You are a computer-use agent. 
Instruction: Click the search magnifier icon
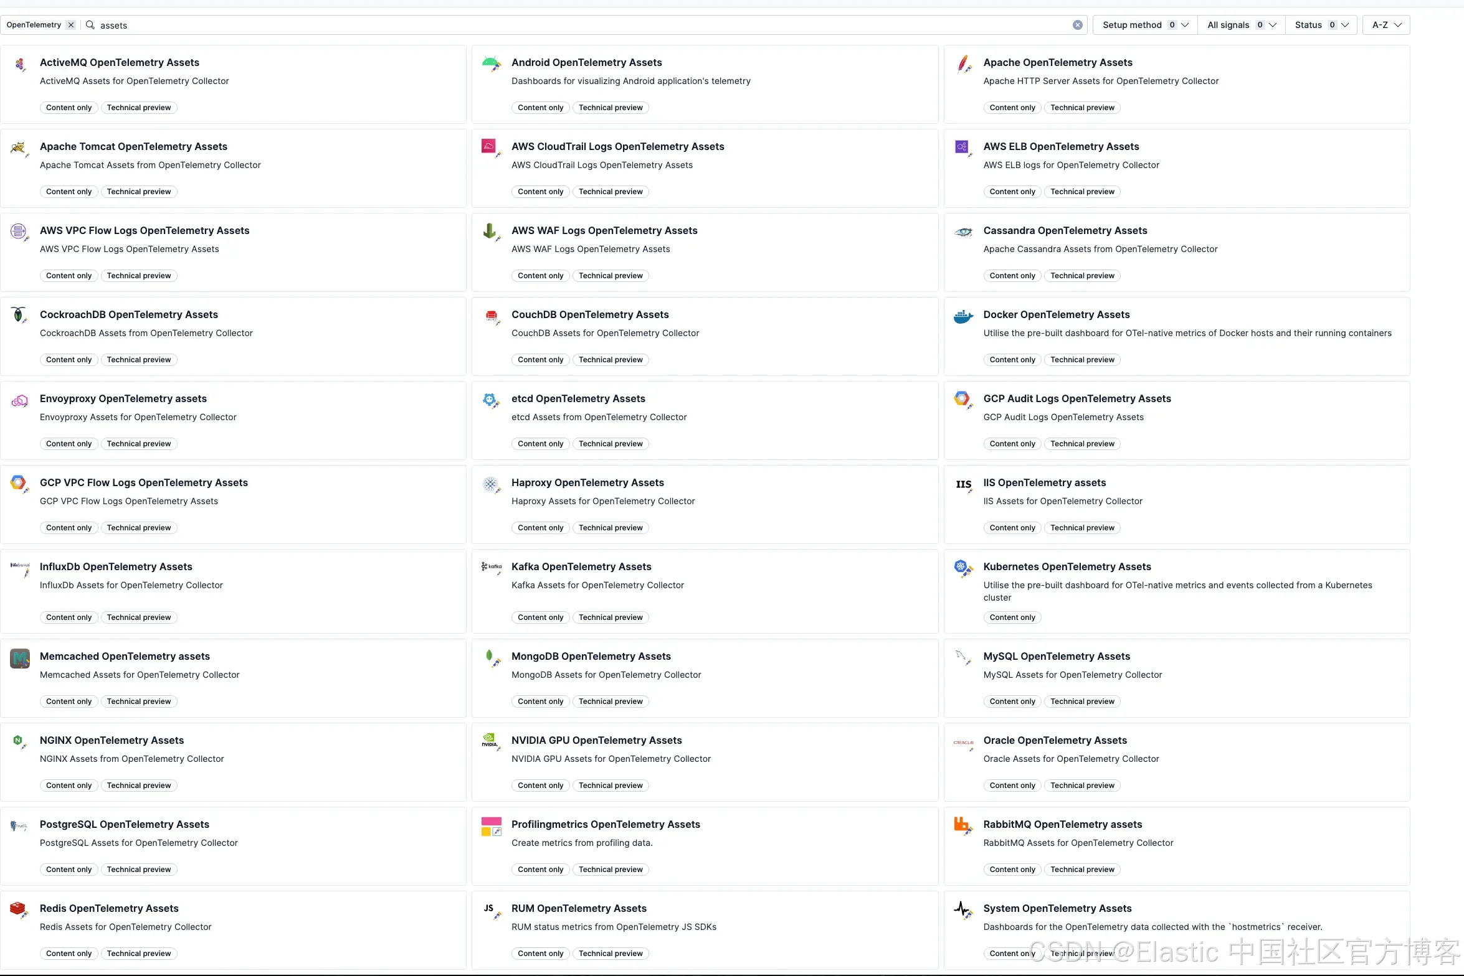pos(90,25)
